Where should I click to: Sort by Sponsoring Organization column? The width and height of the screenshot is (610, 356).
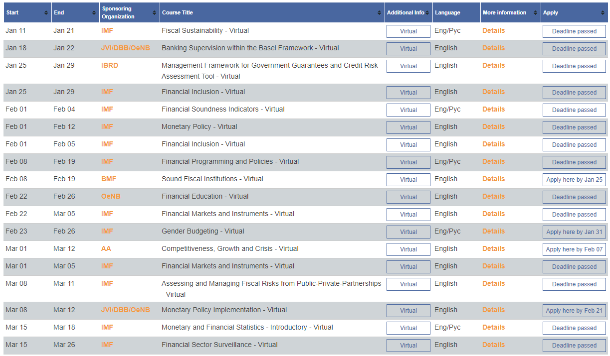point(154,13)
